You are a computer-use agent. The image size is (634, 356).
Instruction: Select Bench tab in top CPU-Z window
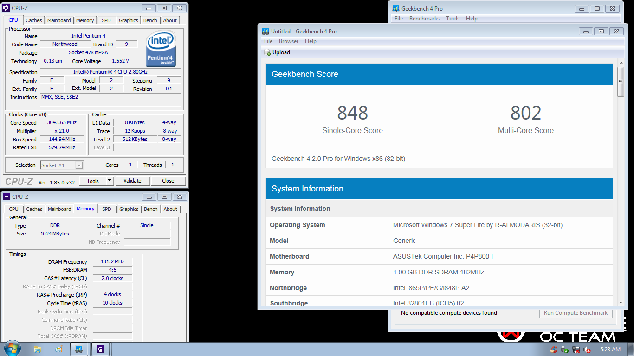tap(150, 20)
